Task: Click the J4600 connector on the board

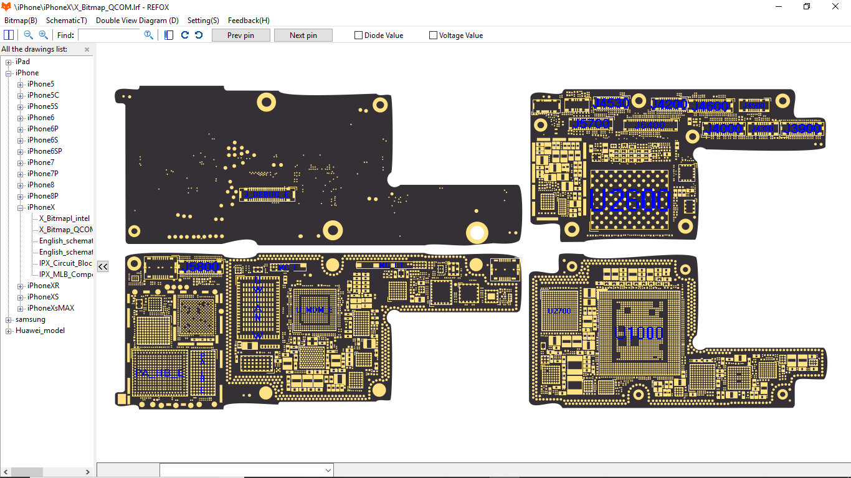Action: (x=710, y=106)
